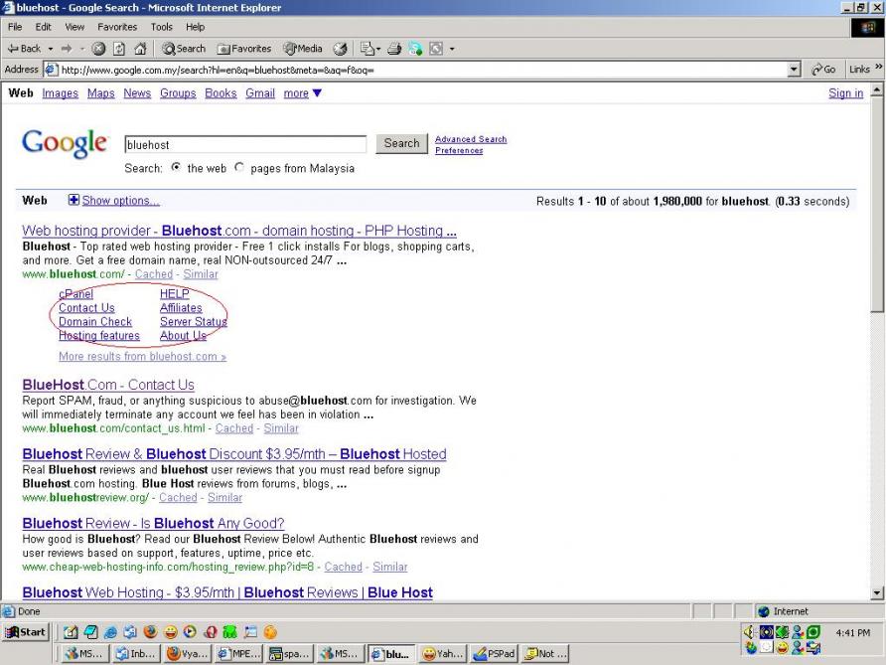Stop loading the page with Stop icon
The width and height of the screenshot is (886, 665).
[98, 49]
